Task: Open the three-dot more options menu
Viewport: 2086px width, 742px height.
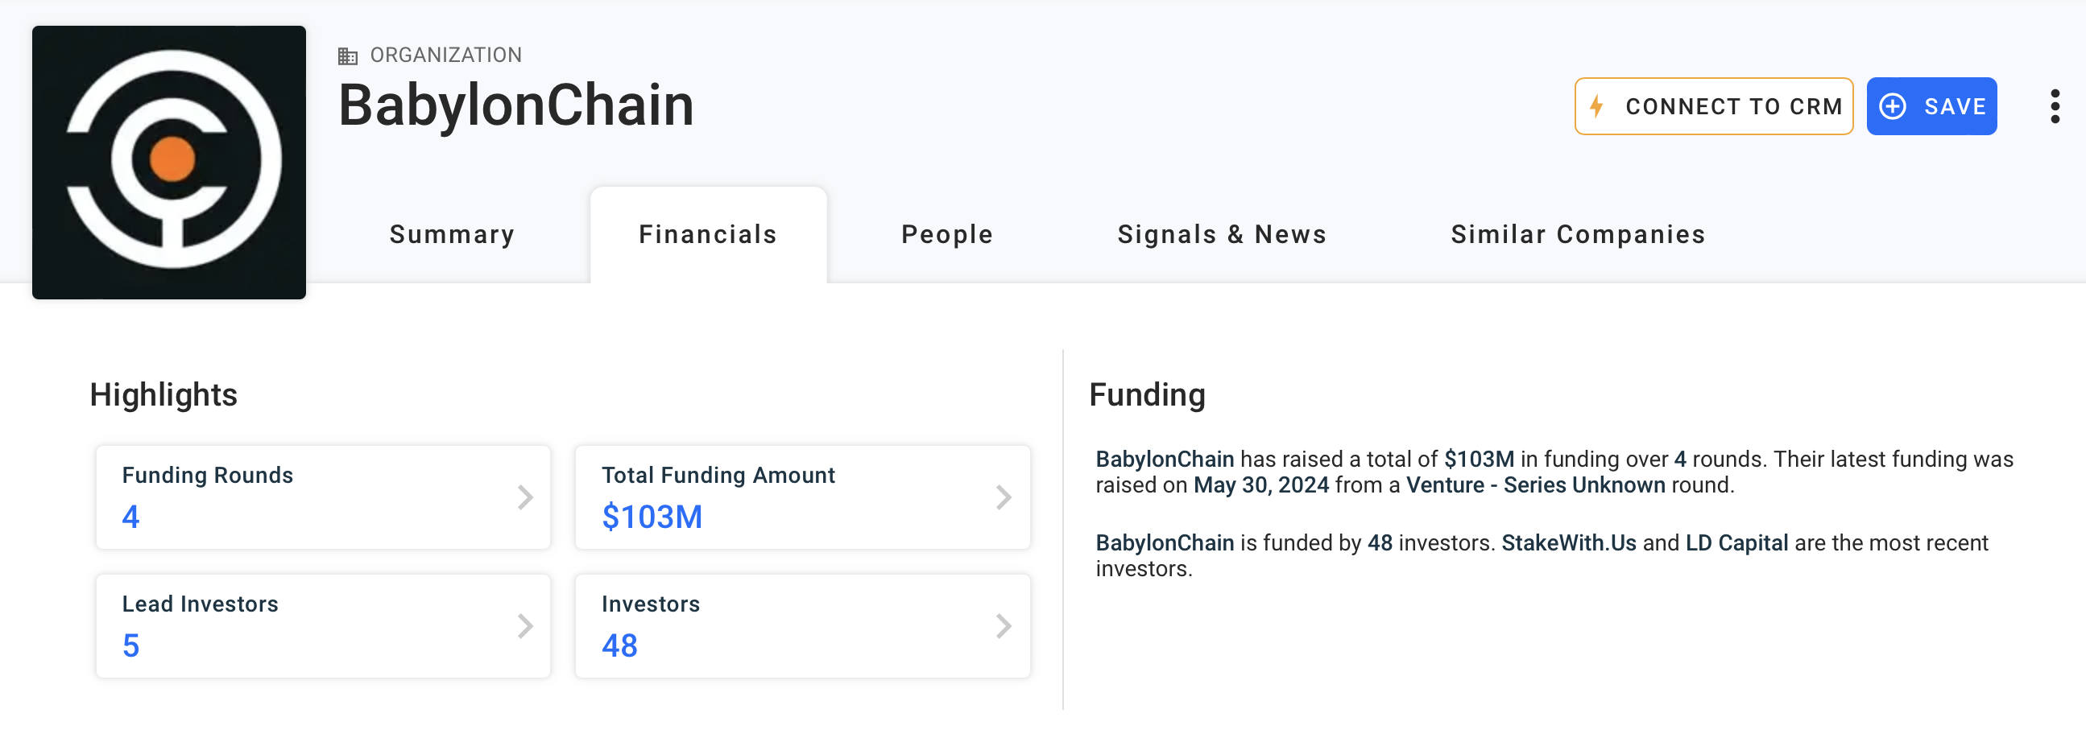Action: [x=2055, y=106]
